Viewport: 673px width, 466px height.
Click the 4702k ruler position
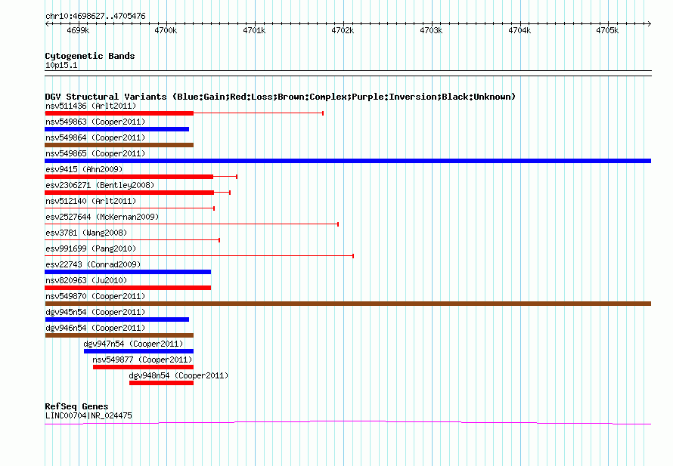tap(343, 30)
